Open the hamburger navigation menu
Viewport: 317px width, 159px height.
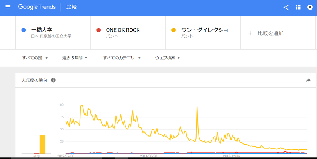8,7
